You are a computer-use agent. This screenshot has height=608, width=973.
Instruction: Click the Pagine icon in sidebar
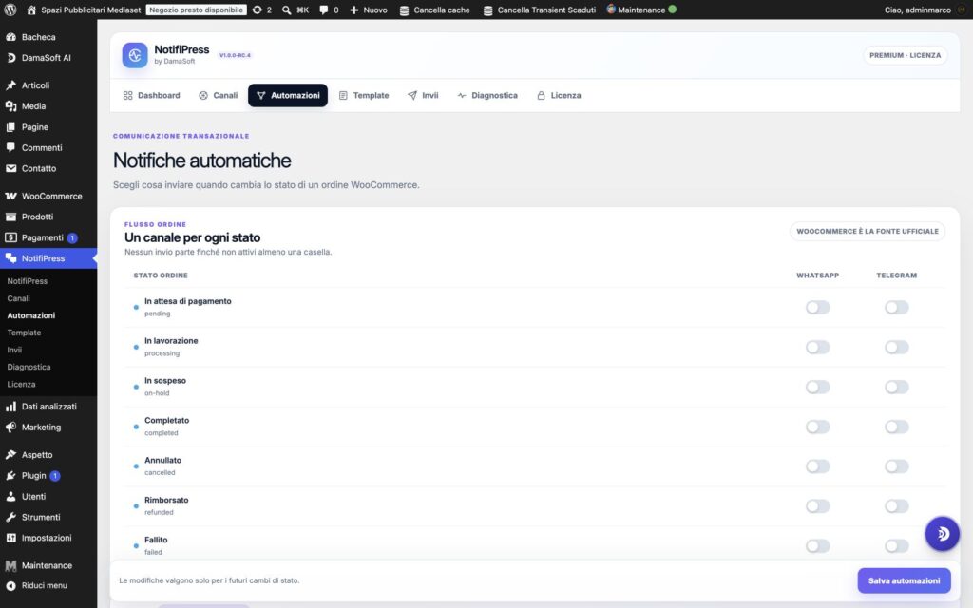pyautogui.click(x=10, y=127)
